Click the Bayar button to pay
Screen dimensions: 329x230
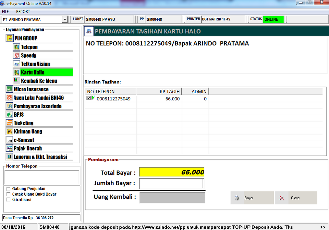click(x=252, y=198)
